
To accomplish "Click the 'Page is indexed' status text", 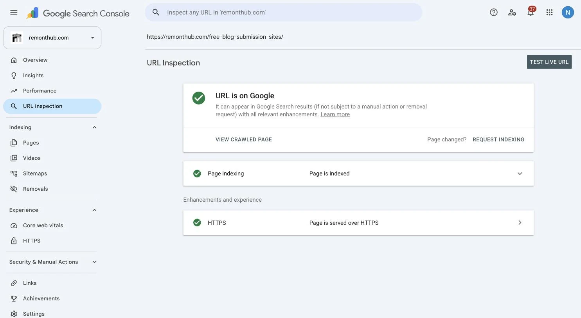I will [x=329, y=173].
